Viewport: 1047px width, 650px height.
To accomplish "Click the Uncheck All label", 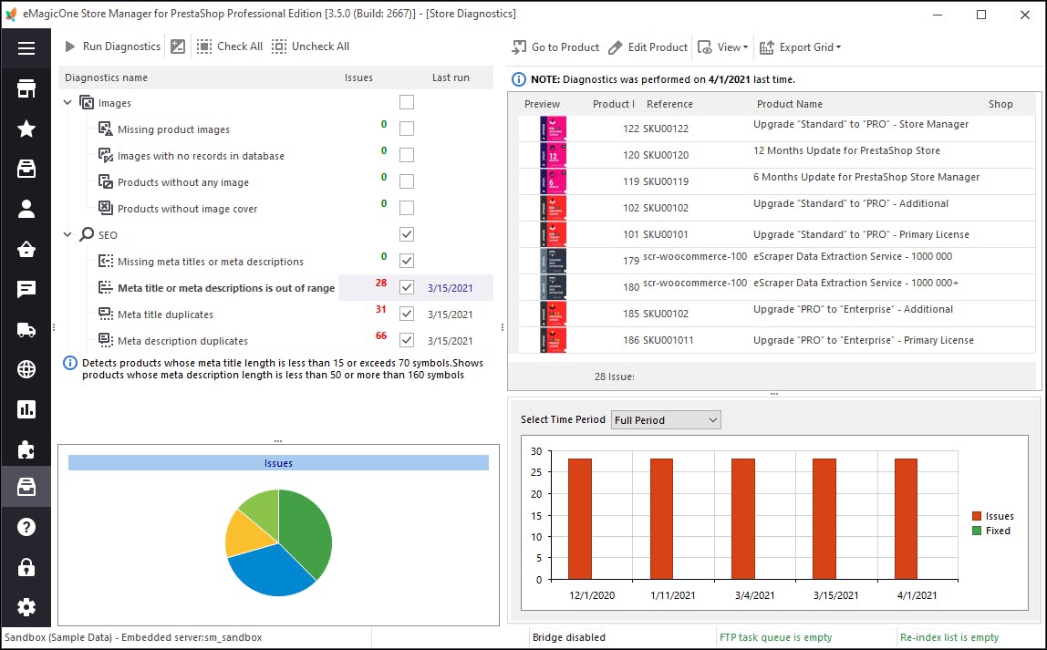I will pyautogui.click(x=320, y=46).
